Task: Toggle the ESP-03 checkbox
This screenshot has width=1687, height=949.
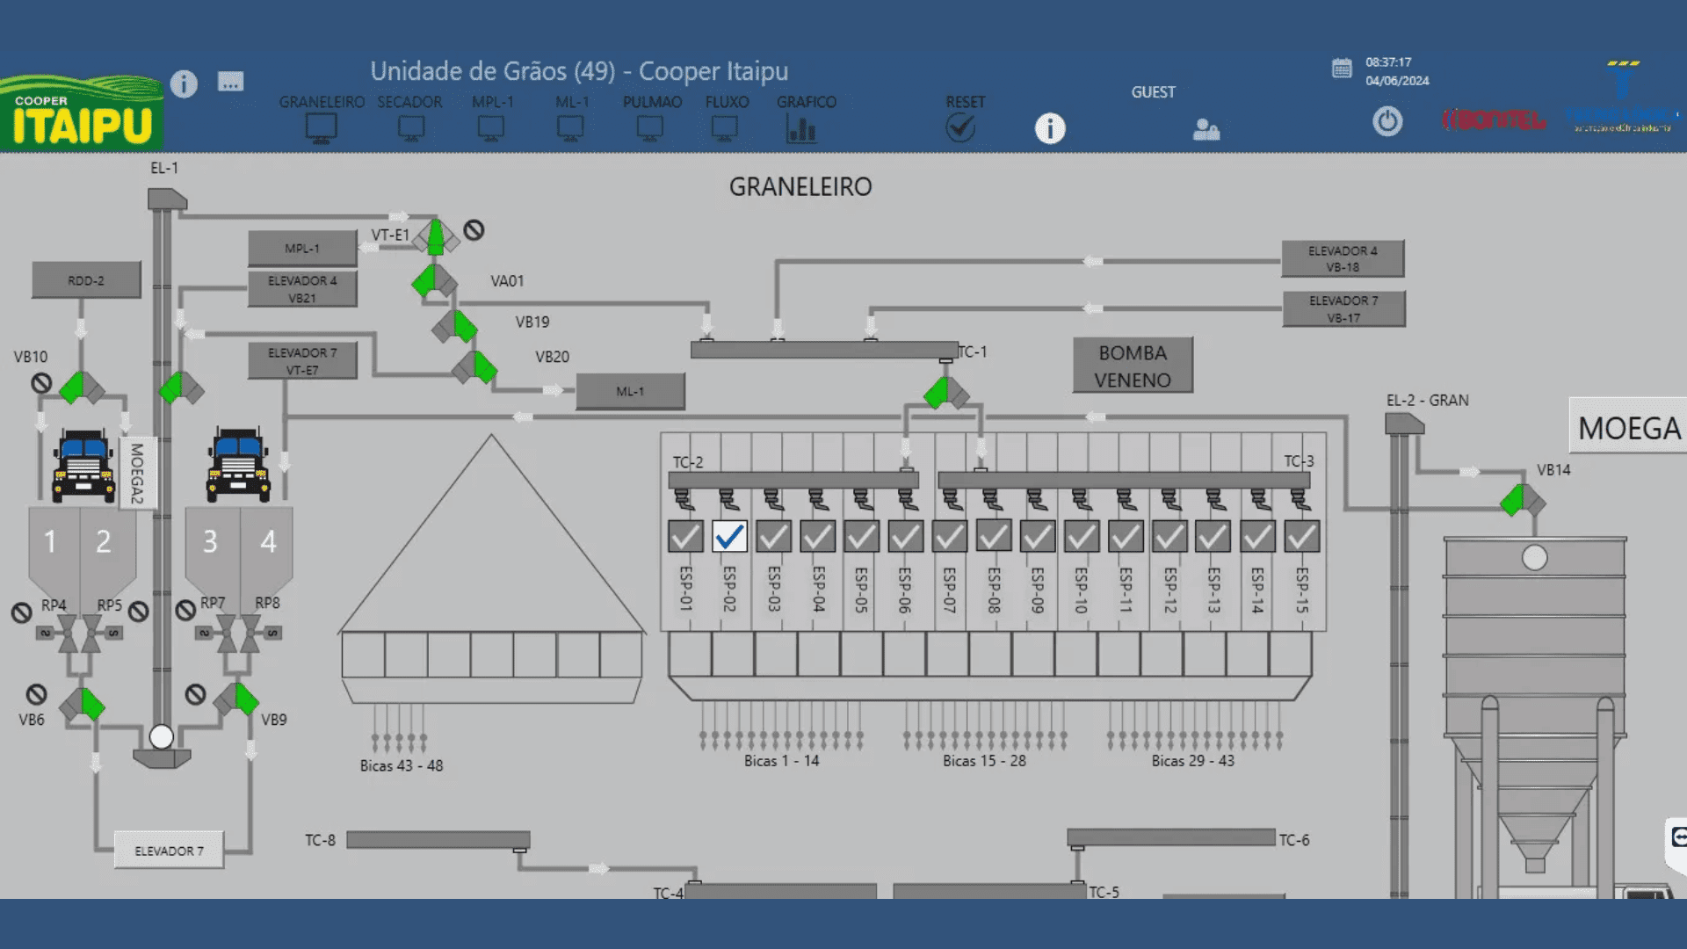Action: tap(773, 536)
